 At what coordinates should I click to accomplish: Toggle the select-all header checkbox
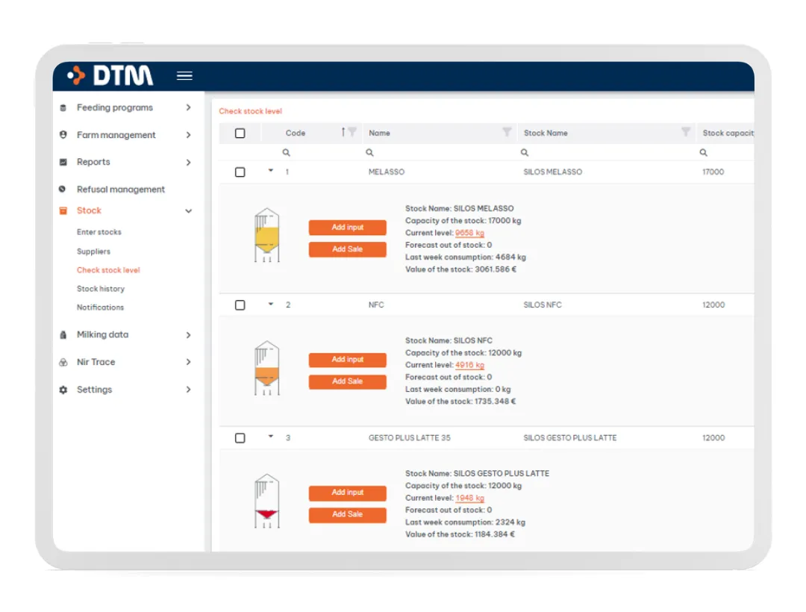point(240,134)
